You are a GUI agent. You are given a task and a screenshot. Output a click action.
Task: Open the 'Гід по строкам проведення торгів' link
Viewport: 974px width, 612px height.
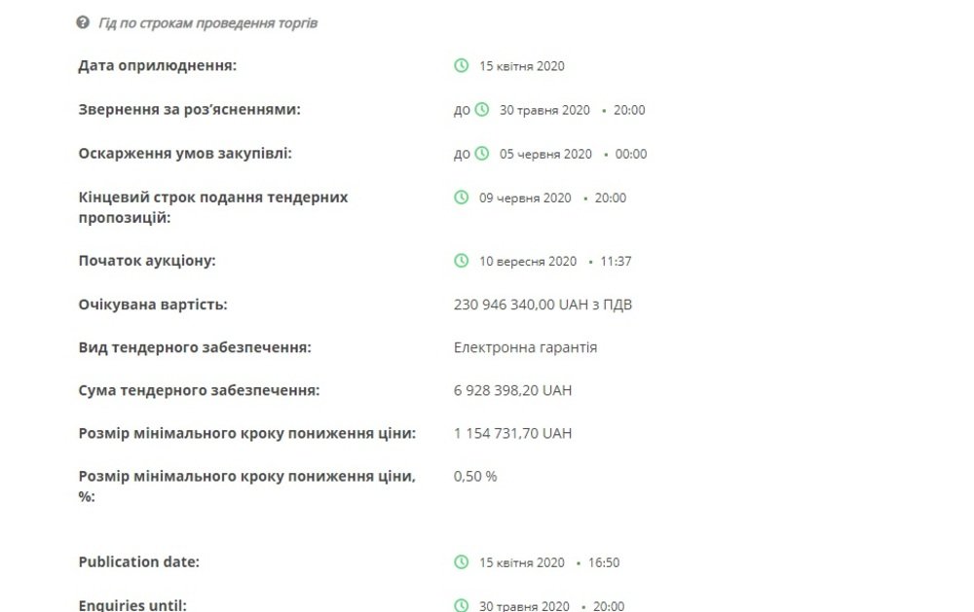tap(207, 23)
